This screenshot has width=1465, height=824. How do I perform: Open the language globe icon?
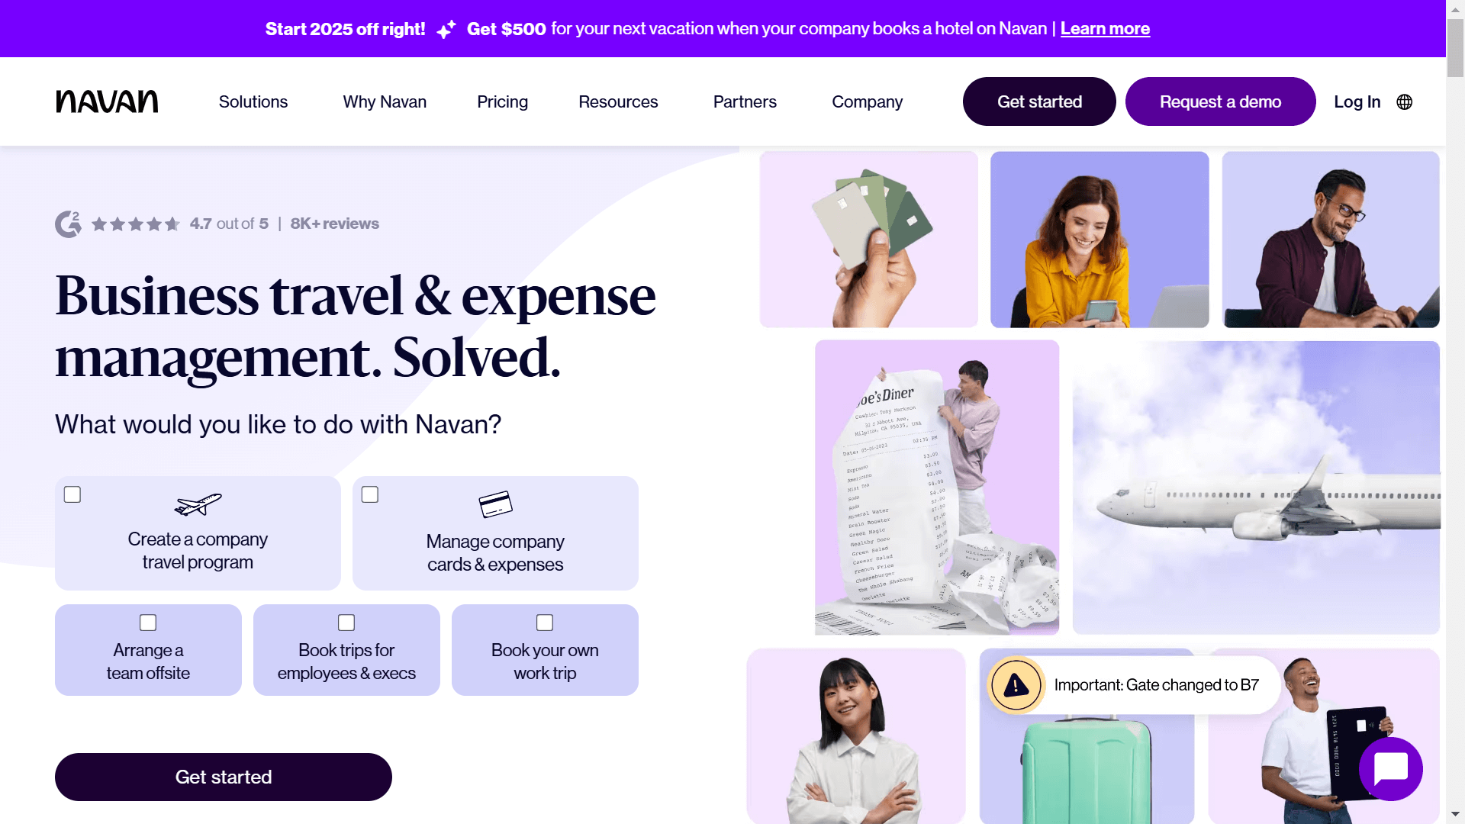pos(1405,101)
